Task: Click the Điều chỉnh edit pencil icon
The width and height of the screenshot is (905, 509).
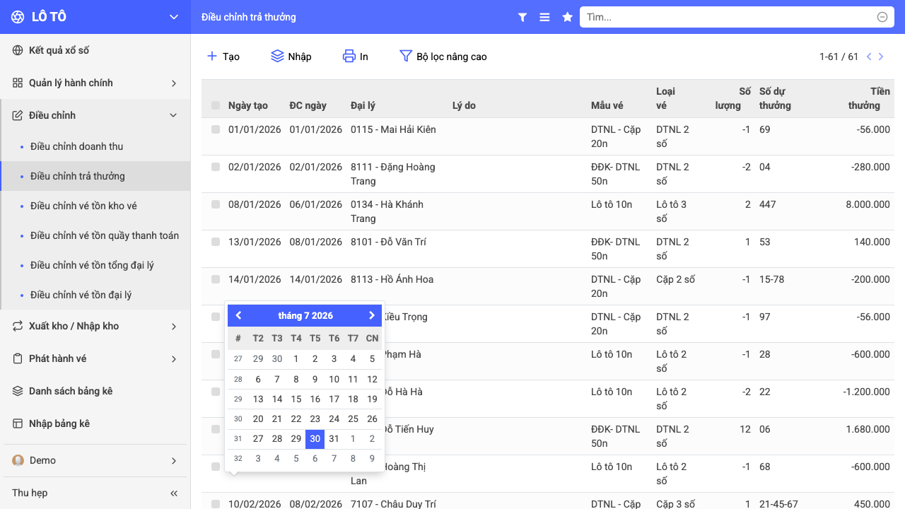Action: click(x=18, y=115)
